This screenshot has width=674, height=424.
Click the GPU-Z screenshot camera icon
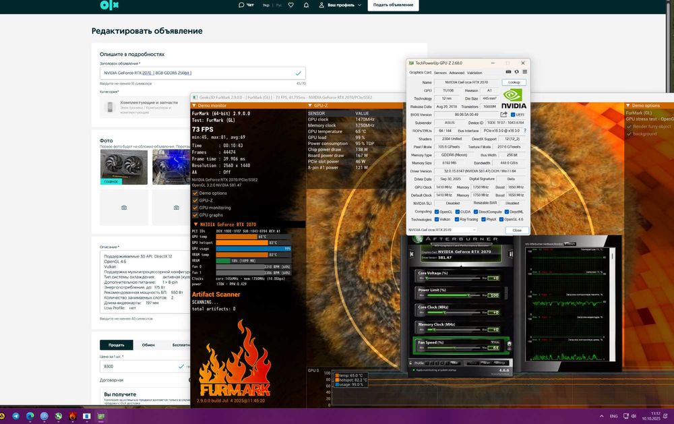(508, 72)
